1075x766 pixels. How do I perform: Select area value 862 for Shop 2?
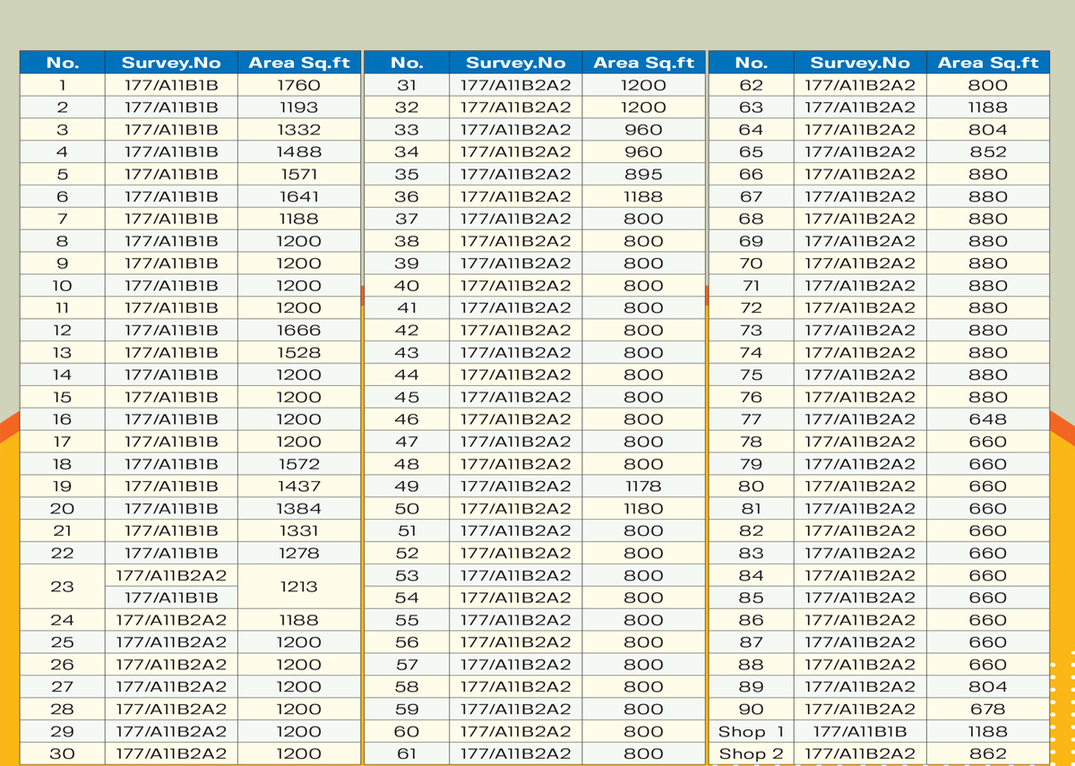point(987,754)
